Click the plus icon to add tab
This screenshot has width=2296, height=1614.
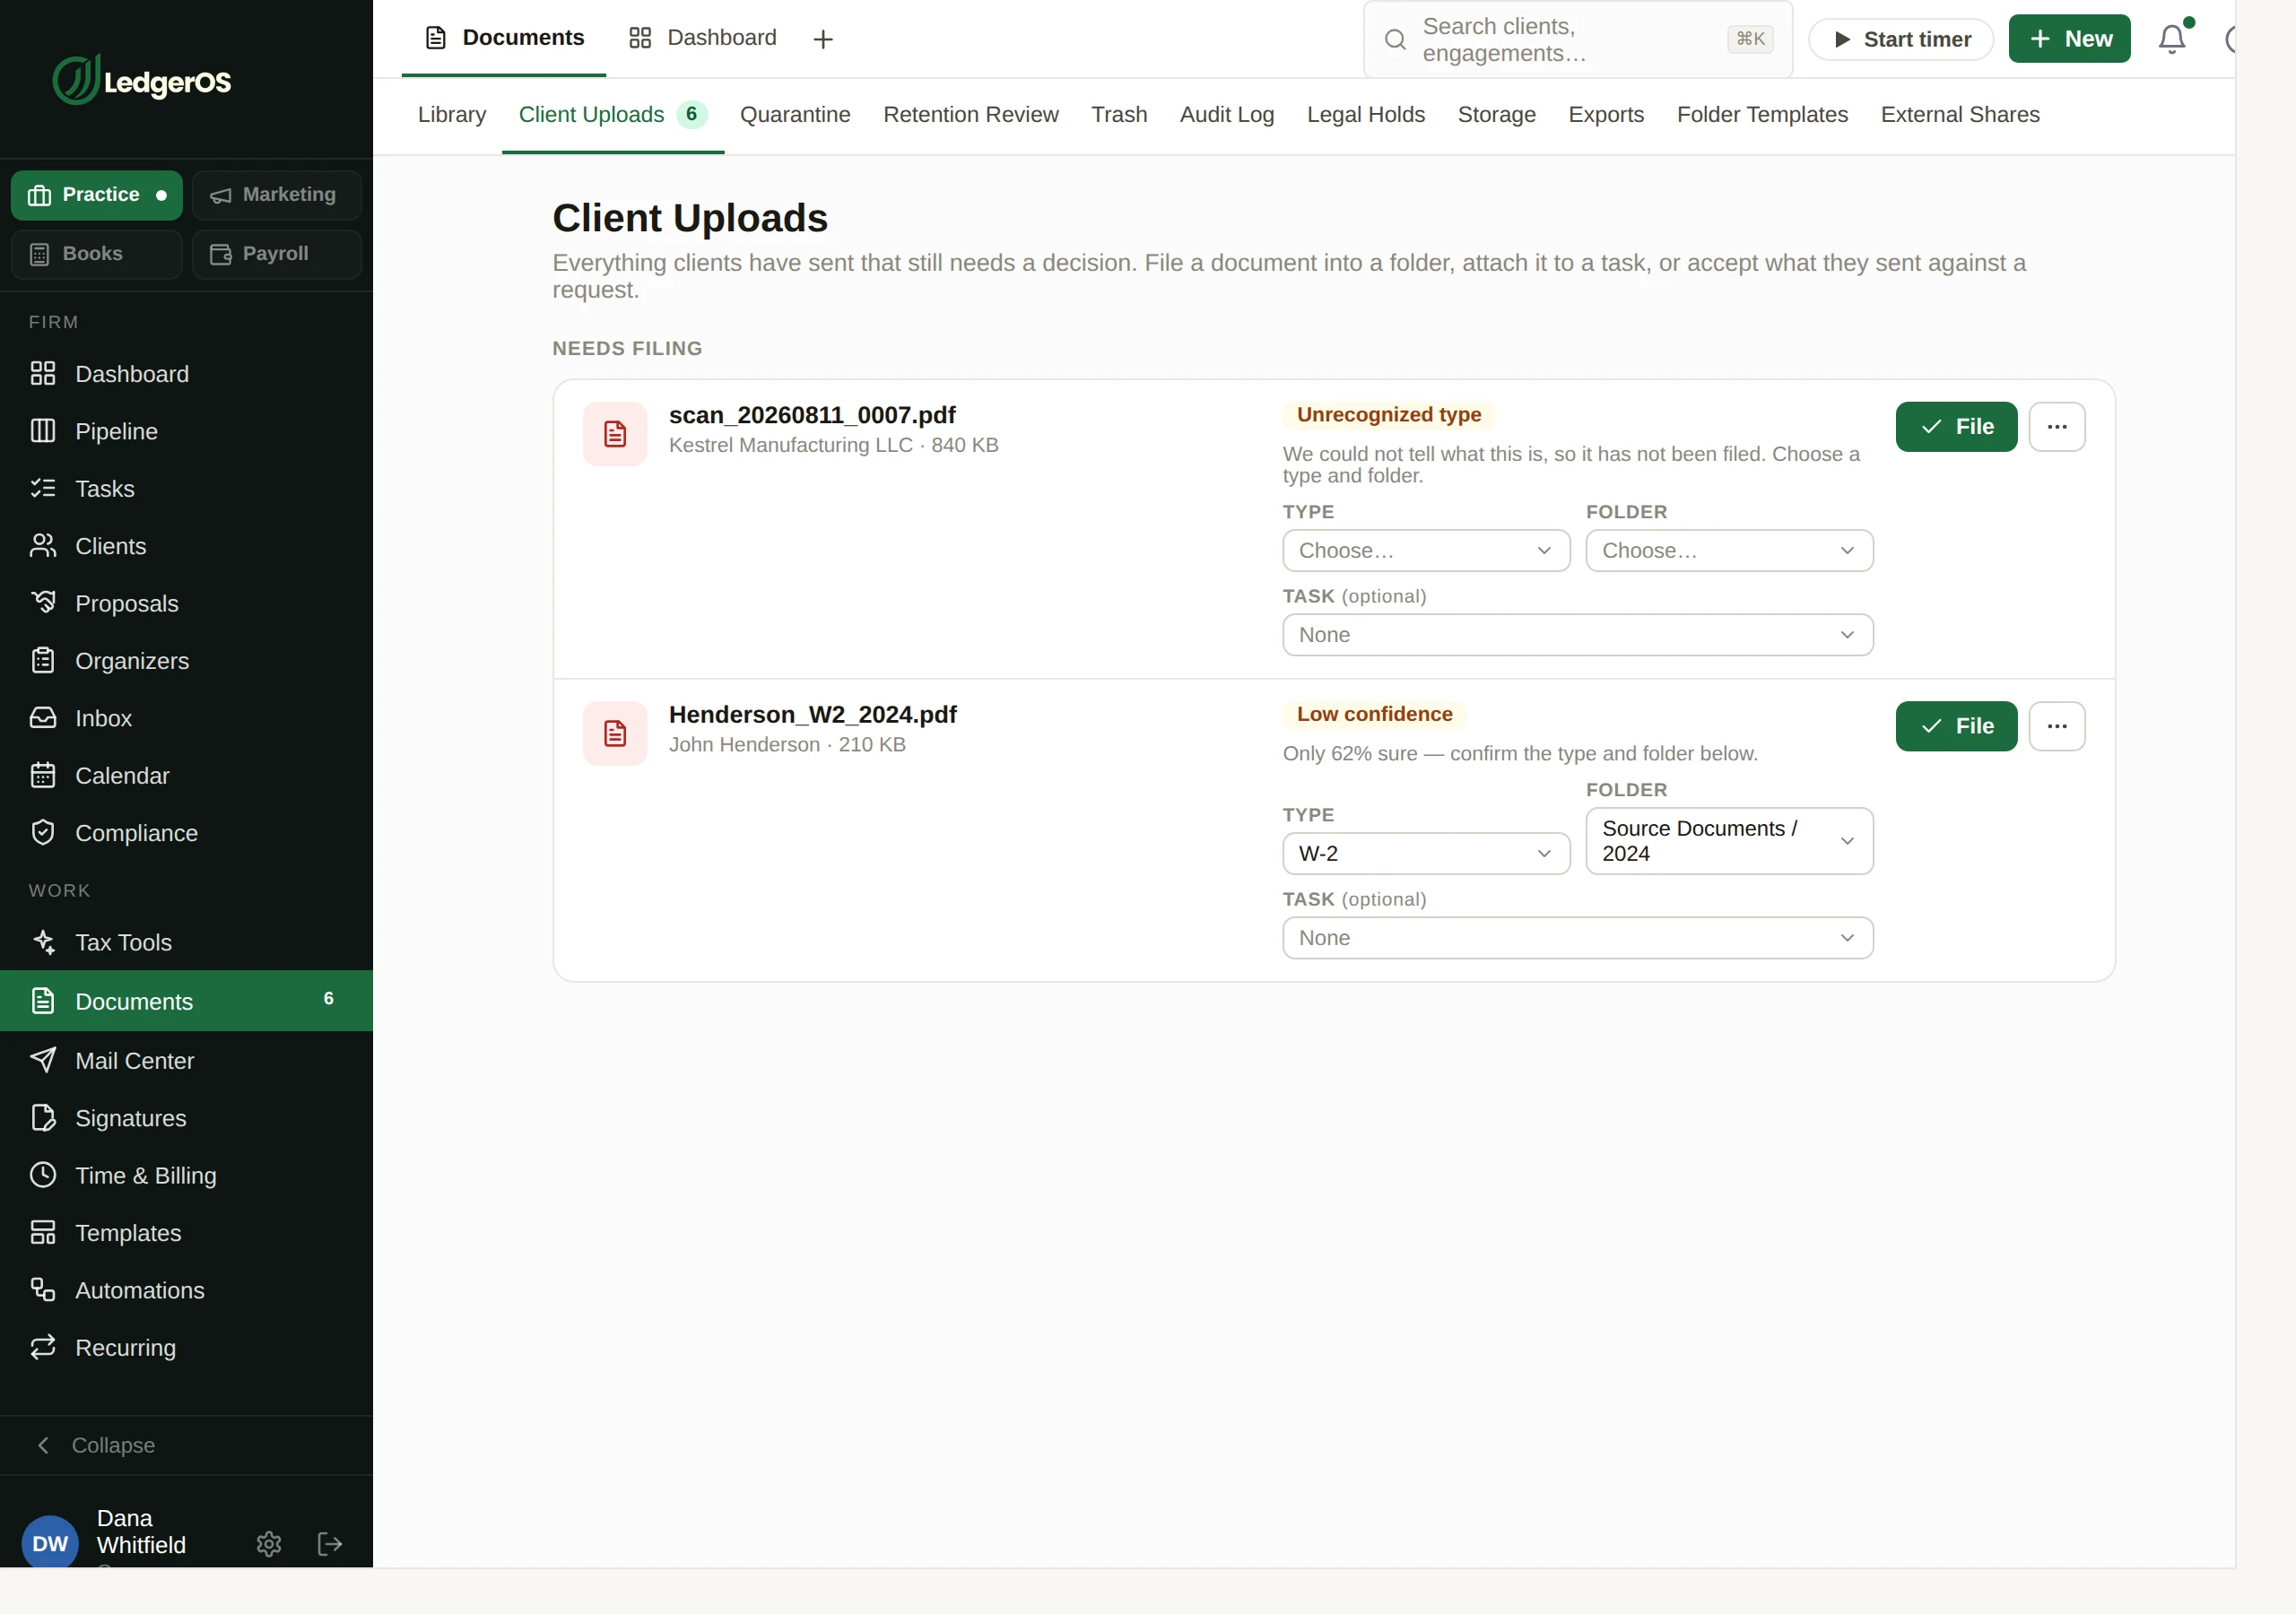pos(823,39)
